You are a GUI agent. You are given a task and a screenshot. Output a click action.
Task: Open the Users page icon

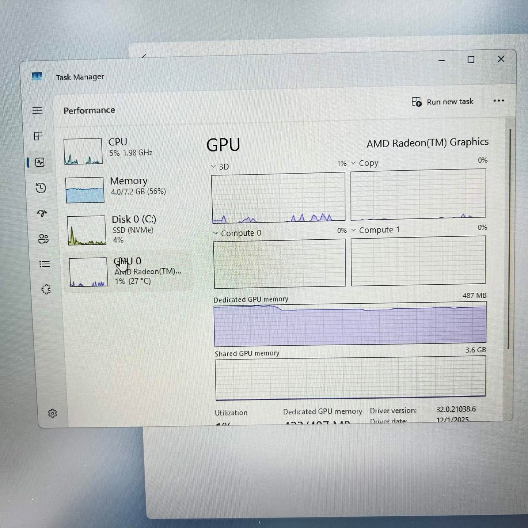(x=43, y=239)
